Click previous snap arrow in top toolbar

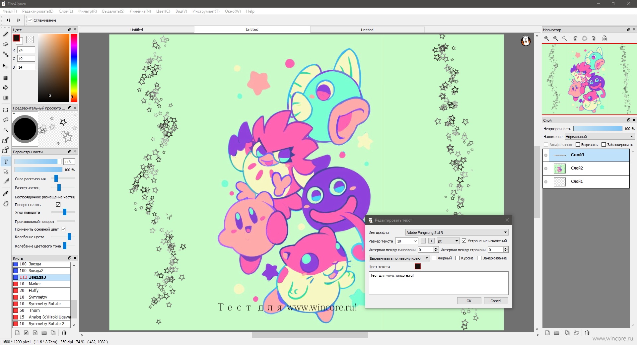pos(8,20)
